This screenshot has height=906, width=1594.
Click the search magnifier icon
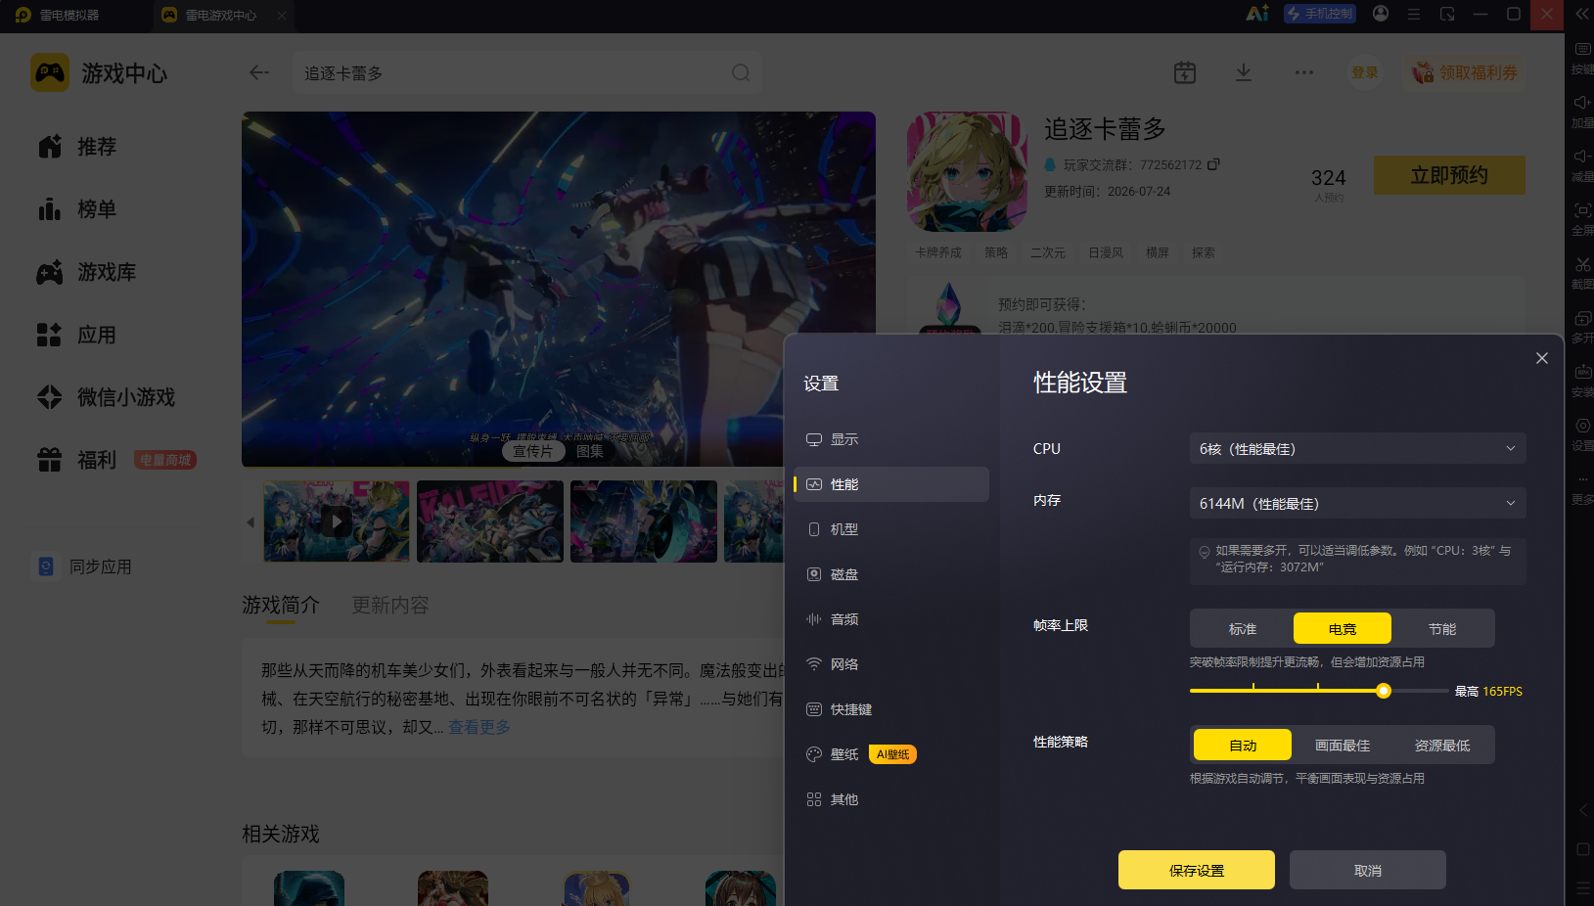point(741,72)
